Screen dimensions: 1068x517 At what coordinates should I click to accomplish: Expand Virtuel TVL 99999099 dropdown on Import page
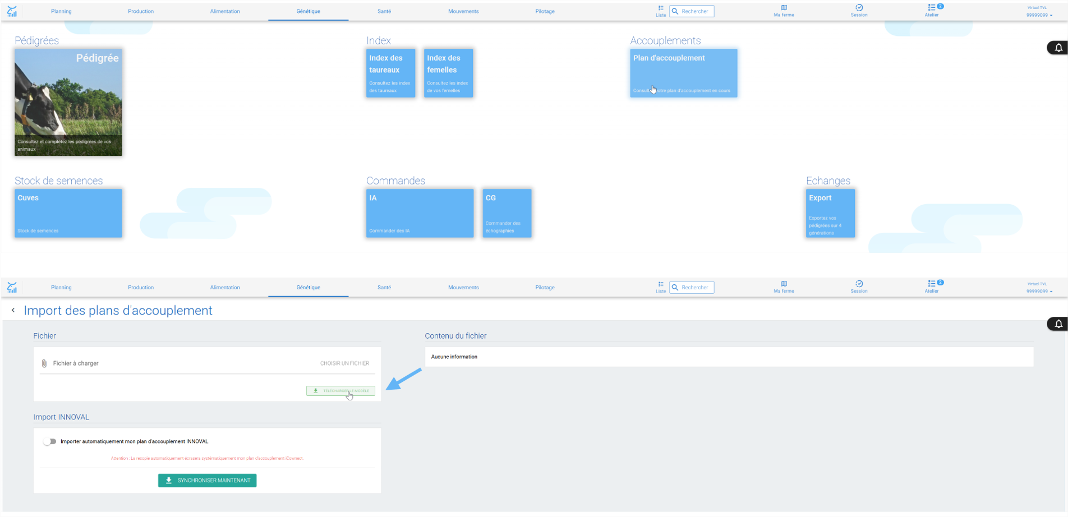tap(1039, 288)
